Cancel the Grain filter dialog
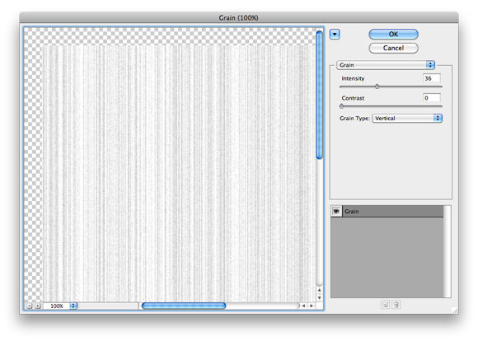Screen dimensions: 478x341 coord(393,48)
